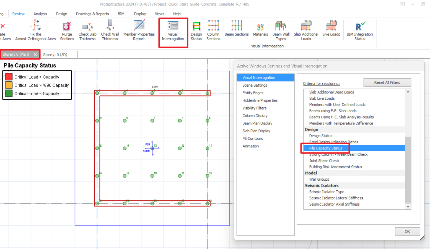Click red Critical Load > Capacity swatch

(9, 77)
